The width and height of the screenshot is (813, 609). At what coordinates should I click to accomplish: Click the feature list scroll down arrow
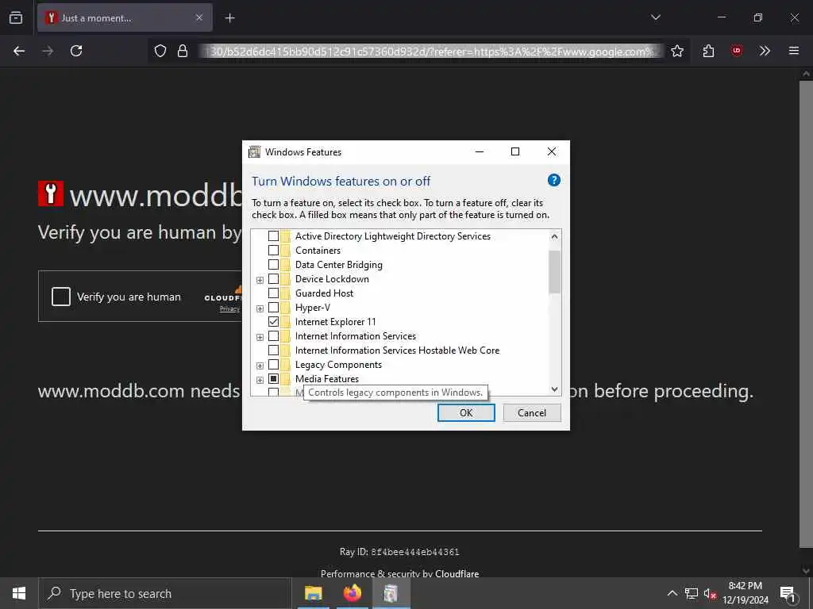coord(554,389)
